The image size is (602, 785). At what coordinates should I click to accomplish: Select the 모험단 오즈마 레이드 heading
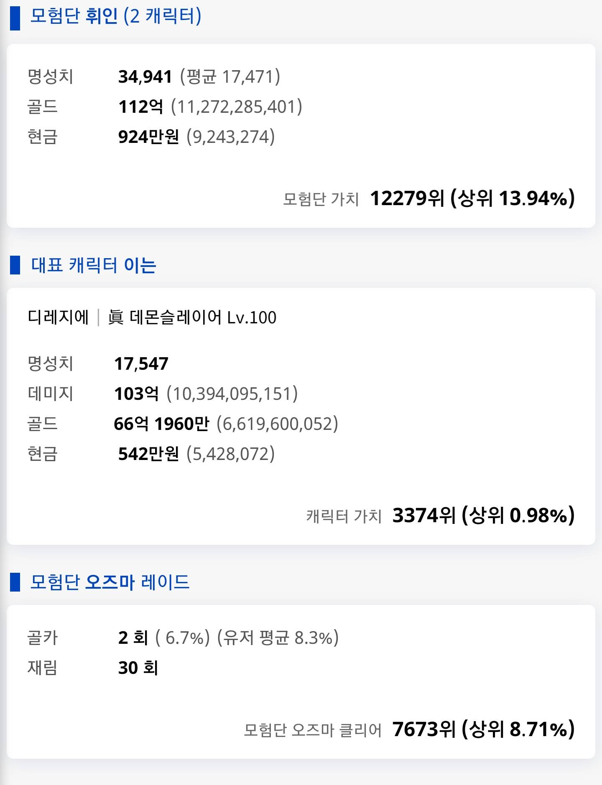click(x=110, y=582)
